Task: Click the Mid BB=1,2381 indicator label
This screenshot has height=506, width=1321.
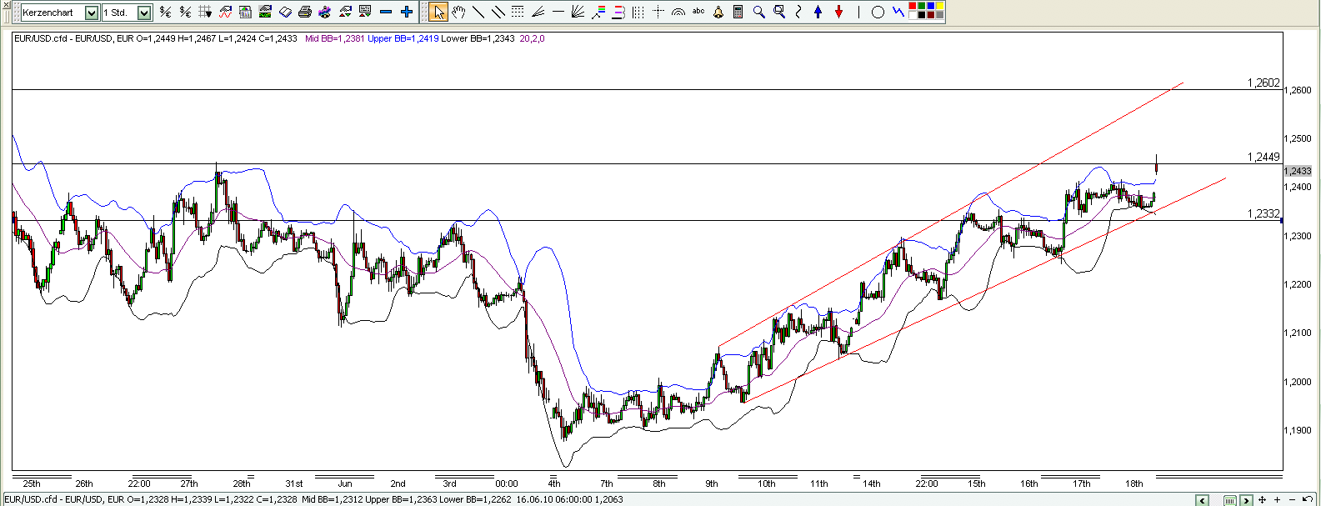Action: click(x=335, y=38)
